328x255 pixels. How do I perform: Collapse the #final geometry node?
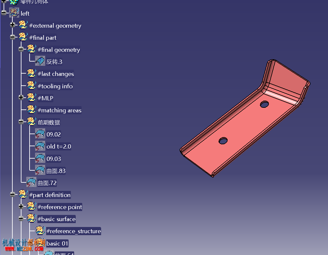point(21,49)
